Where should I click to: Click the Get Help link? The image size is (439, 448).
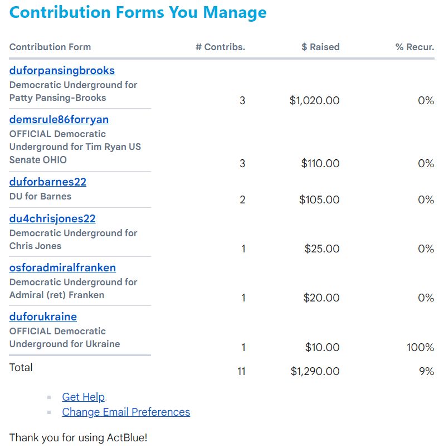coord(84,397)
